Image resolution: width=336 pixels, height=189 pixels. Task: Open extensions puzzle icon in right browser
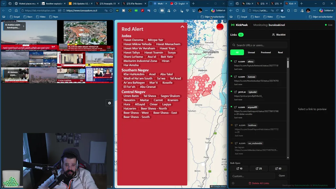click(x=288, y=10)
